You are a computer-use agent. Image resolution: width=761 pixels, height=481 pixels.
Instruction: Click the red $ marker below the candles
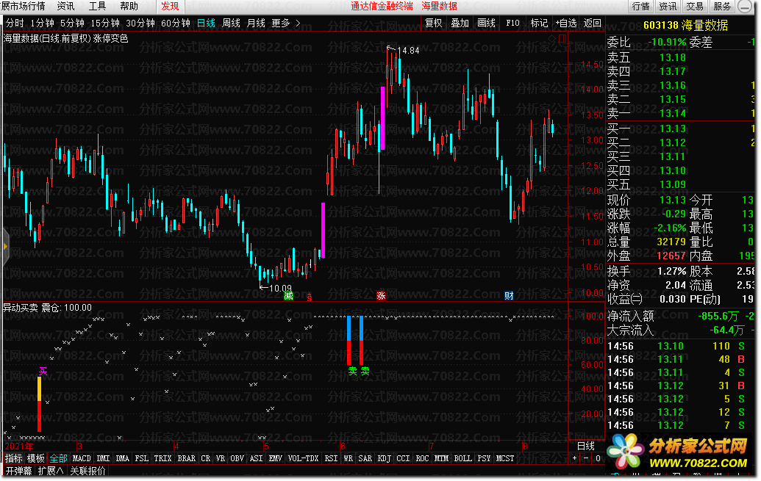[x=310, y=297]
